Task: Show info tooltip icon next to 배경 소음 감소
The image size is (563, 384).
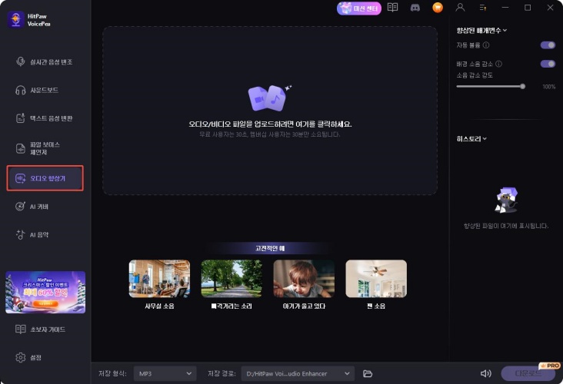Action: pos(498,64)
